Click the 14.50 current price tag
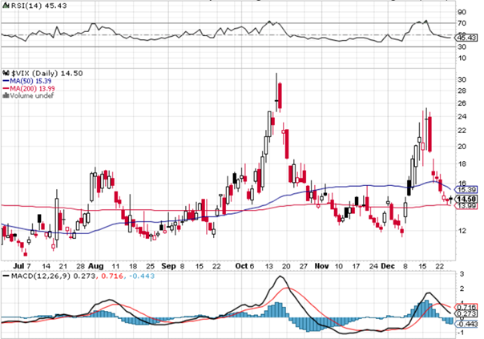 [x=467, y=198]
